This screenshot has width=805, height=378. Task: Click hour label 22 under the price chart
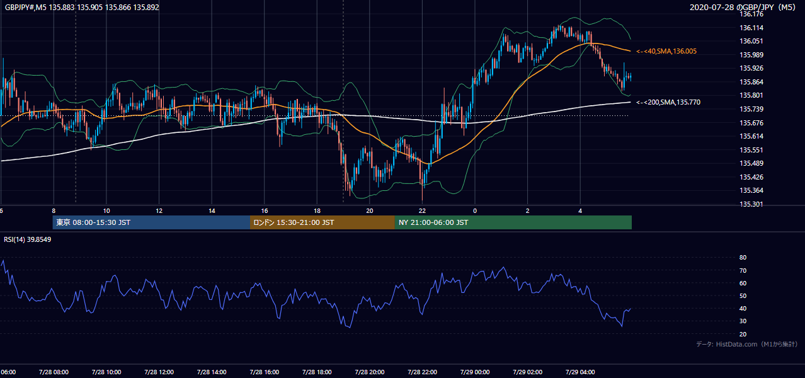pyautogui.click(x=422, y=211)
